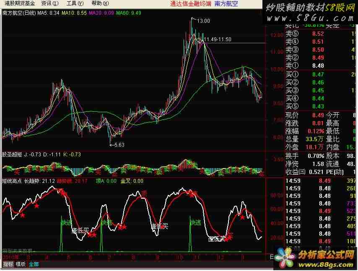Click the 顶A: 0.00 value
This screenshot has width=358, height=271.
(x=106, y=181)
